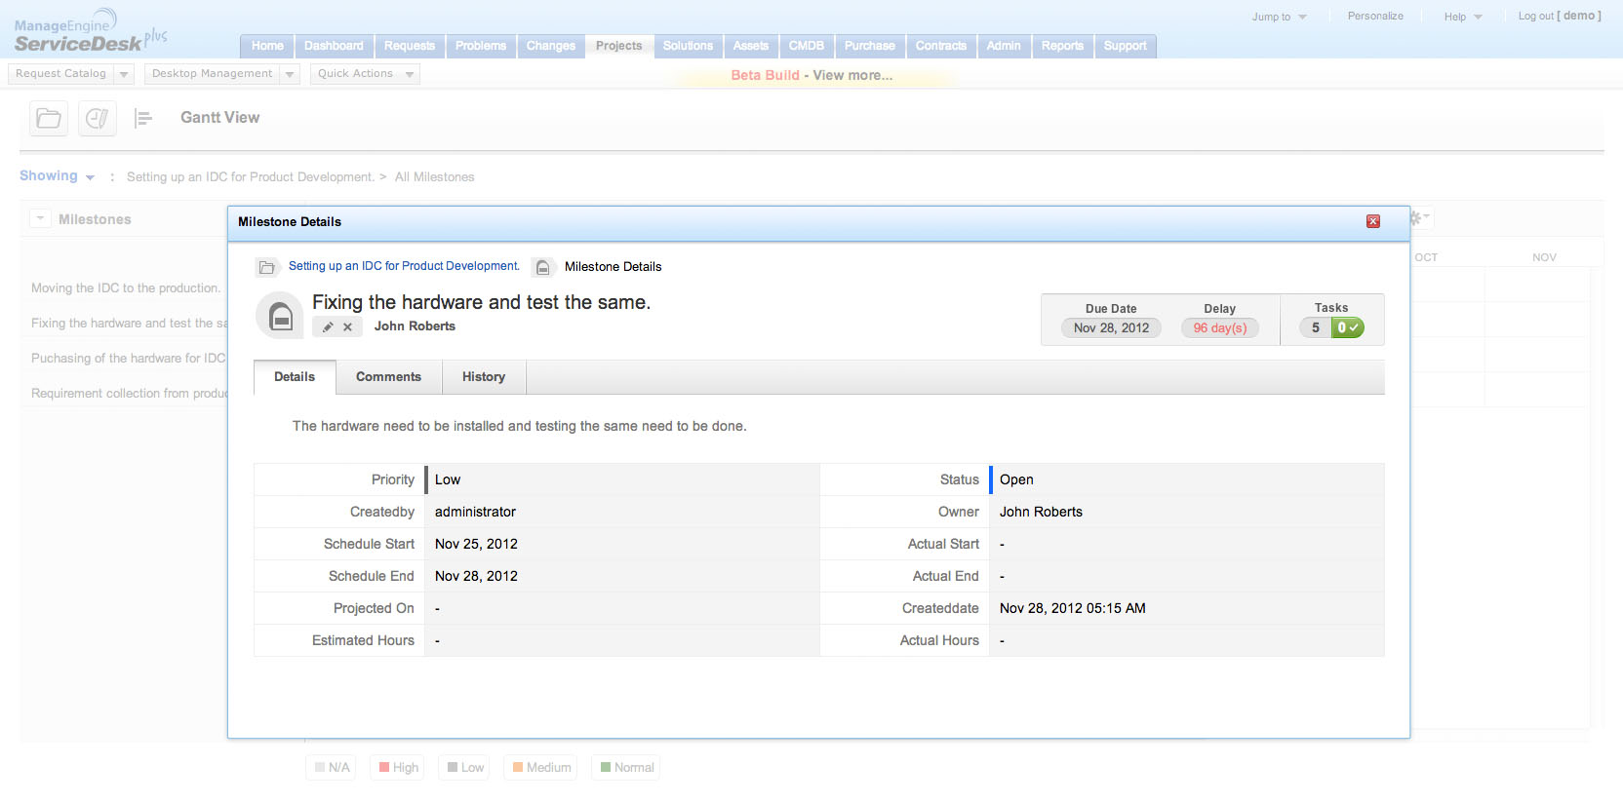The height and width of the screenshot is (804, 1623).
Task: Go to the Assets tab
Action: 751,46
